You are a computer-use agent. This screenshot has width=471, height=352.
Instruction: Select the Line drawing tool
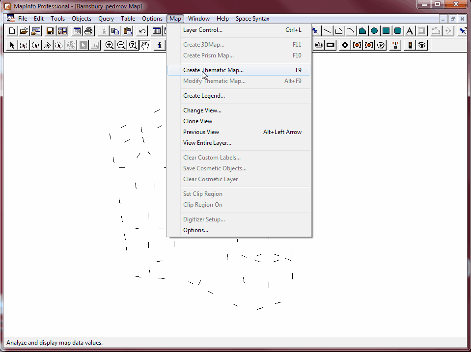327,30
